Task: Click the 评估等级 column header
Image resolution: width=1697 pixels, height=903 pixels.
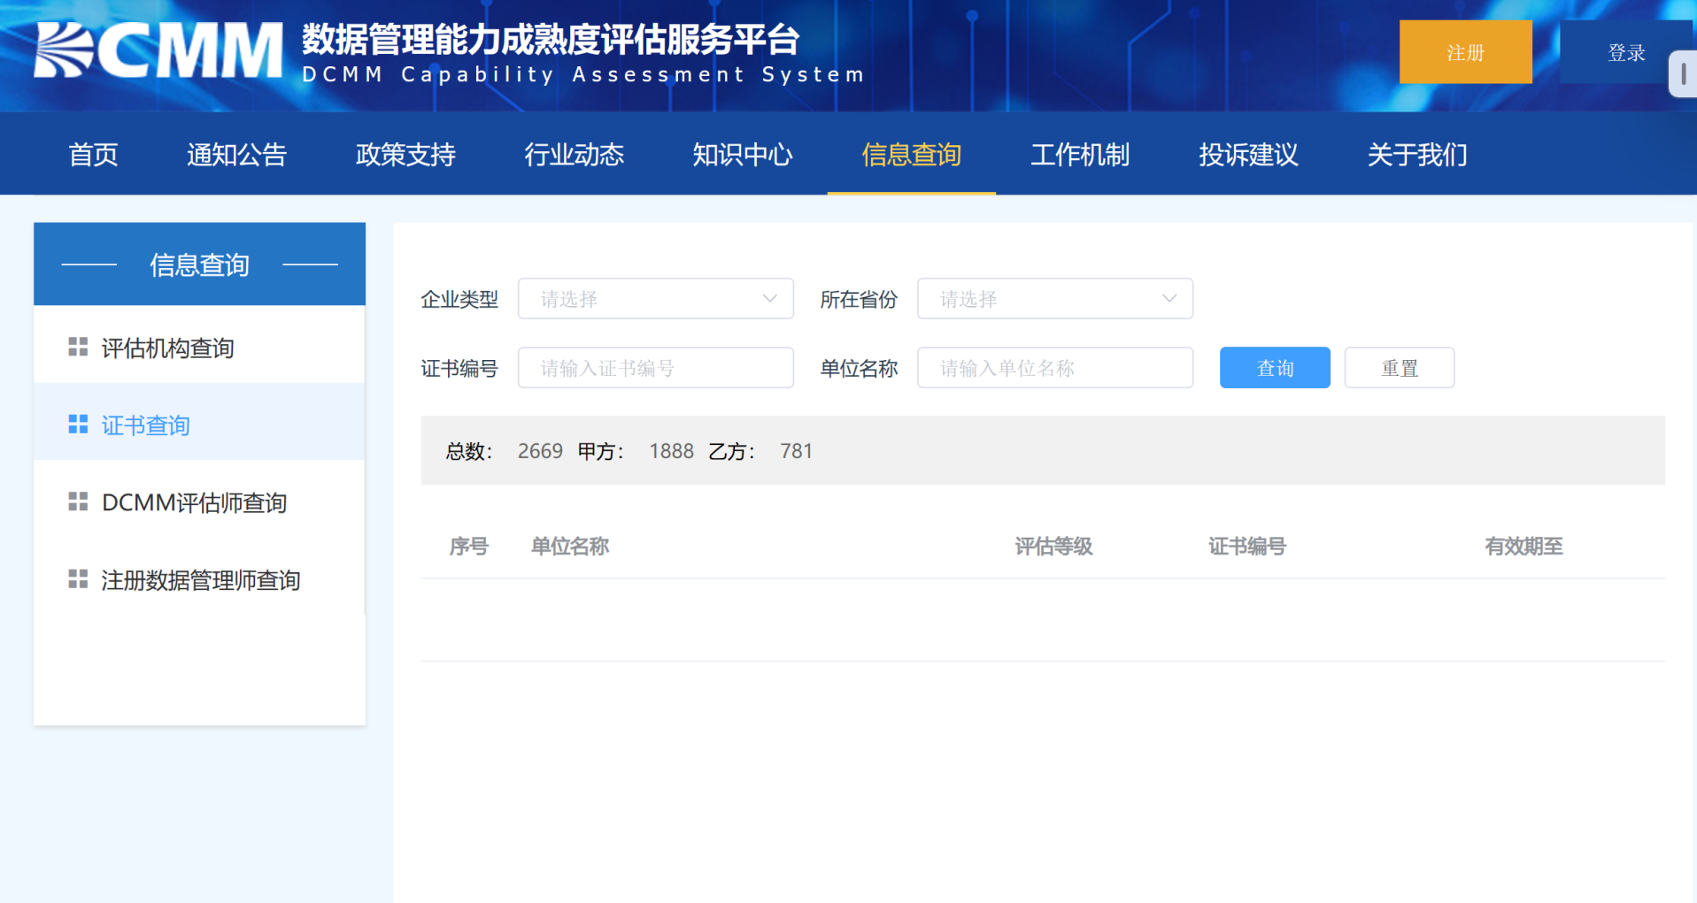Action: pos(1053,547)
